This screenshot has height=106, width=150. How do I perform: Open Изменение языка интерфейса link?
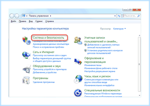click(x=99, y=85)
